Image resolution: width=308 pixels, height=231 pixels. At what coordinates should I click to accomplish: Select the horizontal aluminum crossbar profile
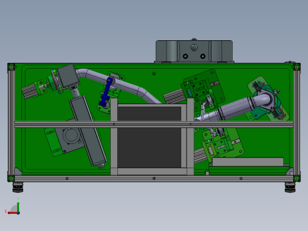(154, 124)
